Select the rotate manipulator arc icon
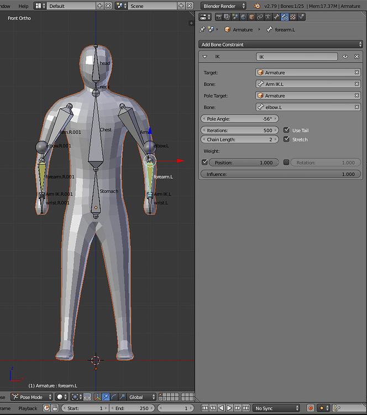 114,397
